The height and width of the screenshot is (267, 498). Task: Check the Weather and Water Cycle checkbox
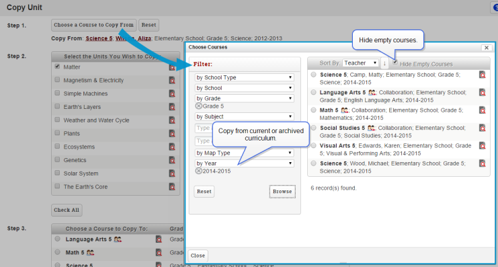click(x=57, y=120)
